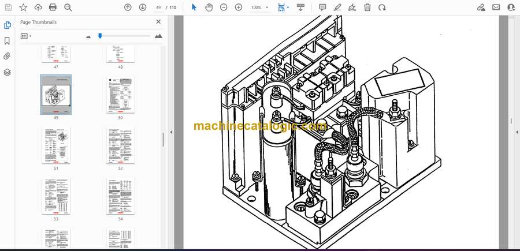520x251 pixels.
Task: Click the Delete trash icon
Action: click(367, 8)
